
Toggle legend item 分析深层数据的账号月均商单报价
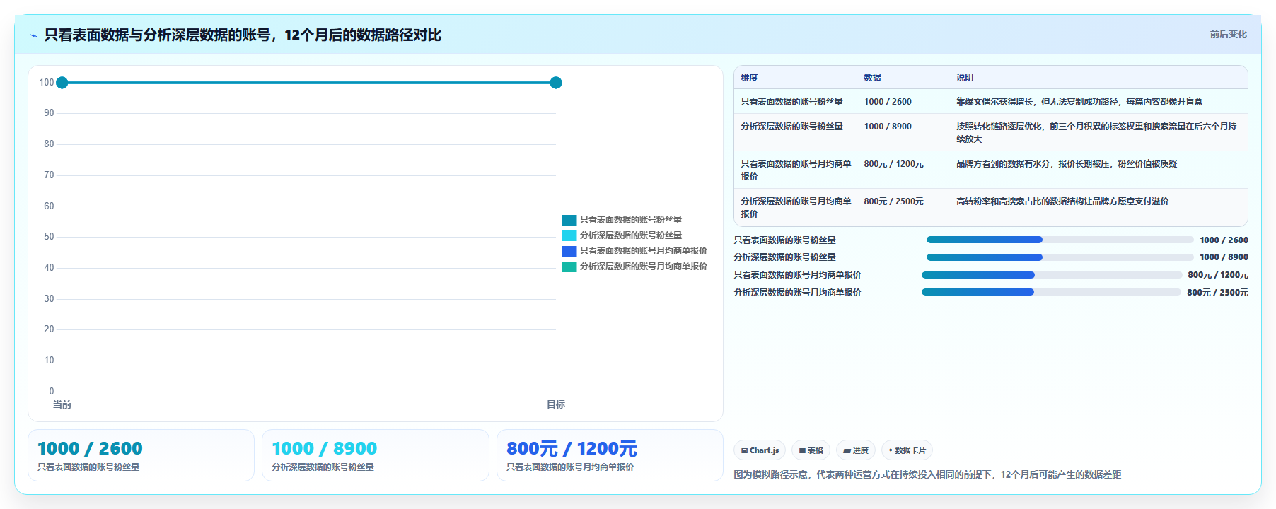[634, 267]
